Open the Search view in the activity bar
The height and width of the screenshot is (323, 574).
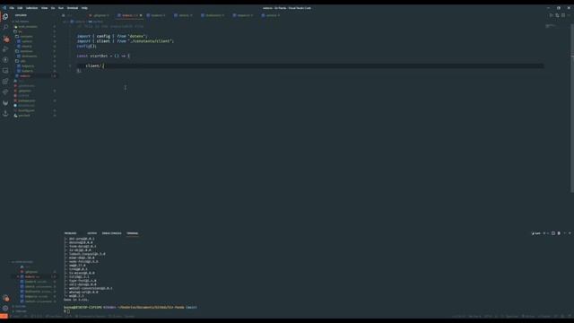pyautogui.click(x=5, y=27)
